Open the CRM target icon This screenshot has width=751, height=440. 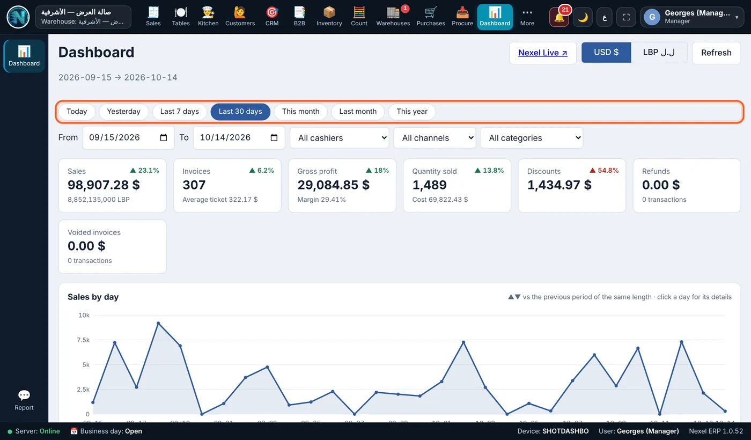tap(272, 17)
